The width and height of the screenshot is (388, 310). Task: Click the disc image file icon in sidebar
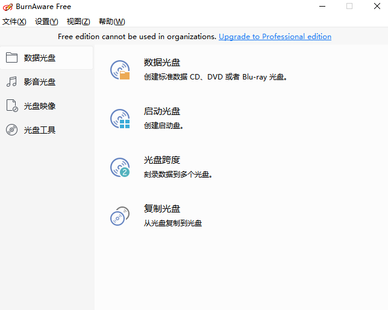11,106
